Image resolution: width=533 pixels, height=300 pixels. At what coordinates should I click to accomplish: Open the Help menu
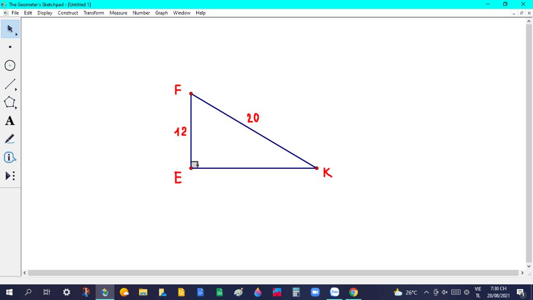[x=200, y=13]
